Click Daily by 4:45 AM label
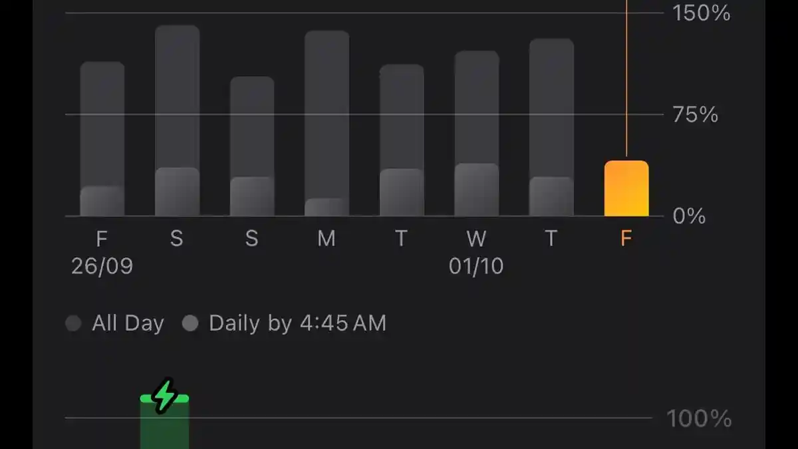Viewport: 798px width, 449px height. [x=297, y=324]
